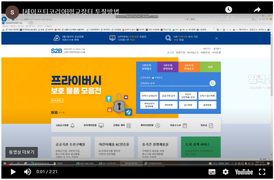Select the 전국검색 radio button

[141, 78]
